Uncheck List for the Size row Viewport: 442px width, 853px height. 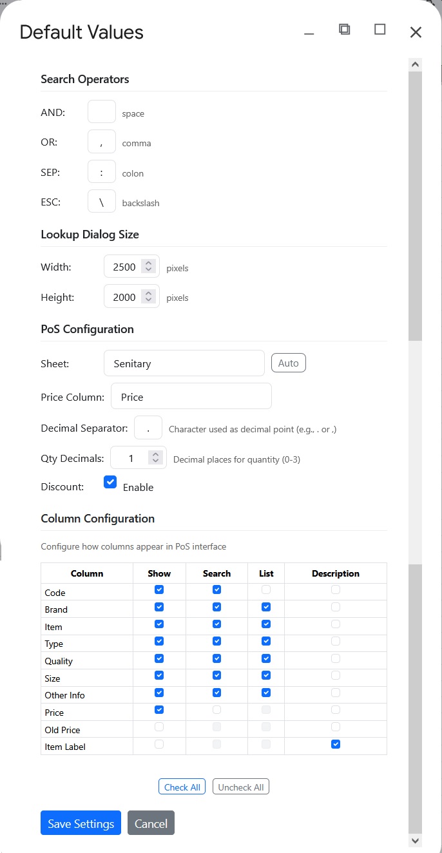pyautogui.click(x=266, y=675)
